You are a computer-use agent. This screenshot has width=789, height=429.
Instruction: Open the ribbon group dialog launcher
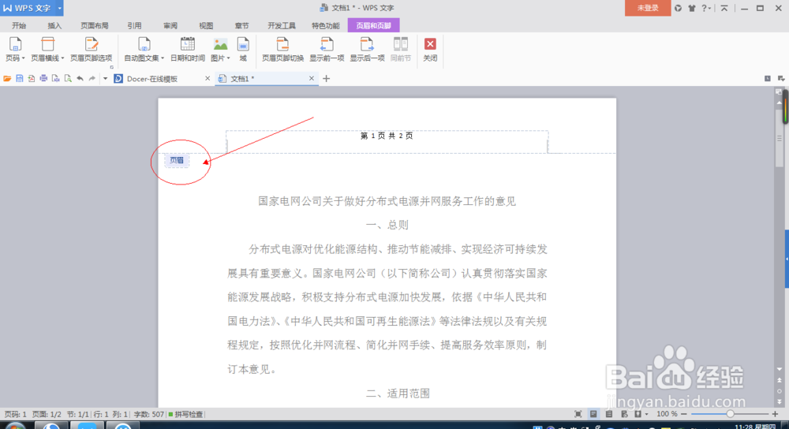tap(112, 67)
